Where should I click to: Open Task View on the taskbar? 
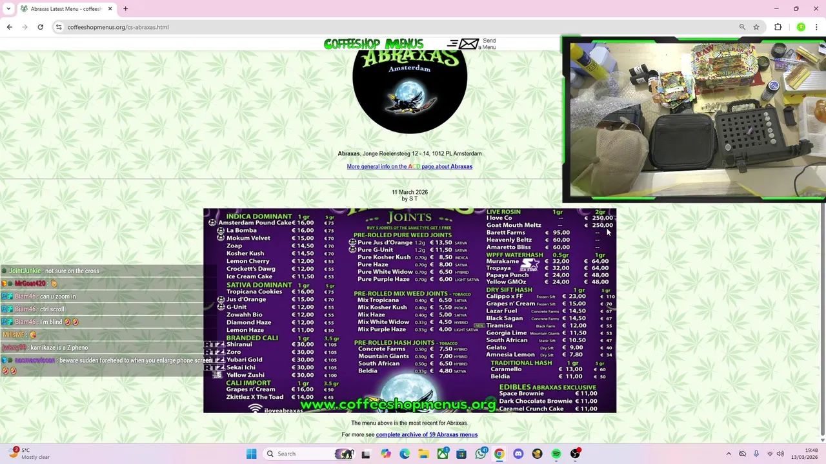click(366, 454)
